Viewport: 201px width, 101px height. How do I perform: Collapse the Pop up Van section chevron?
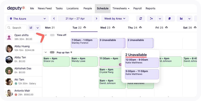[46, 52]
